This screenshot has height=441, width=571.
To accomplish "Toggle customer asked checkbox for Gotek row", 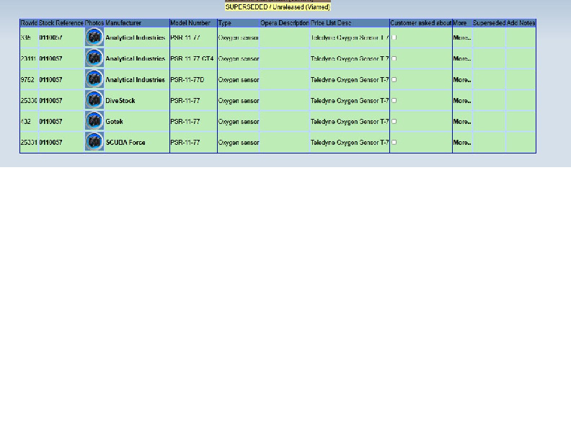I will click(x=394, y=121).
